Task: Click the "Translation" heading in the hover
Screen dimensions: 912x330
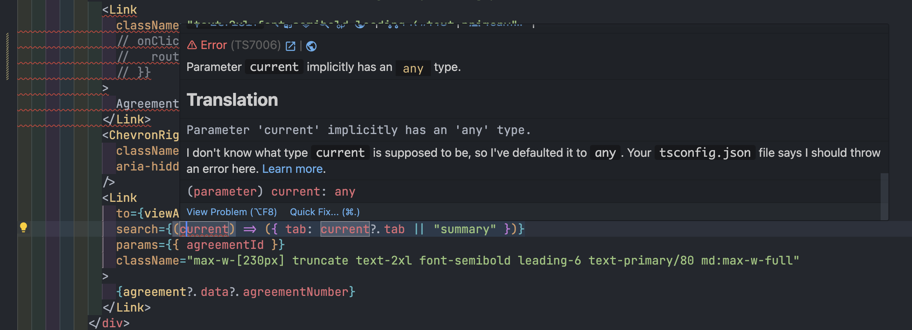Action: 232,100
